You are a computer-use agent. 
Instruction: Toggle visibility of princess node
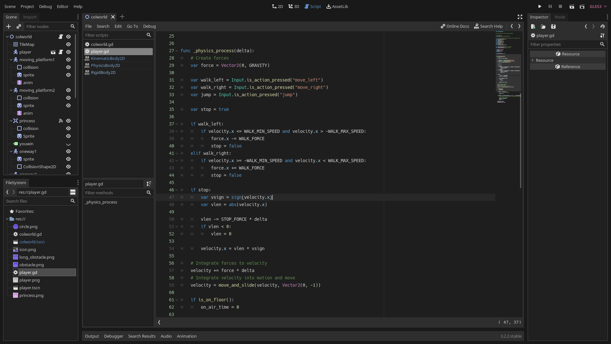pos(68,121)
